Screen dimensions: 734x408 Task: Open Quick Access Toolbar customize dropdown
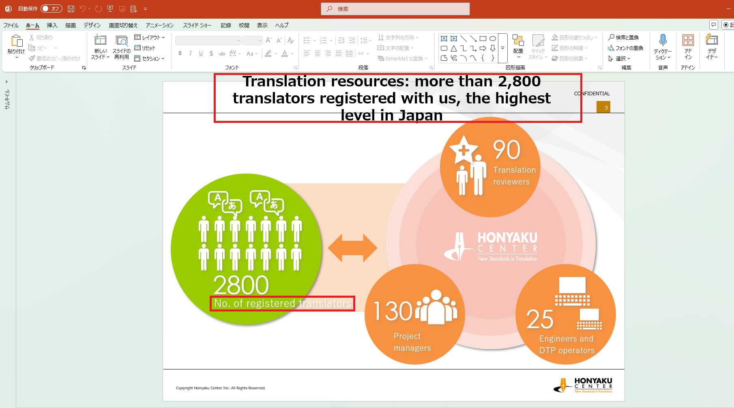tap(145, 9)
